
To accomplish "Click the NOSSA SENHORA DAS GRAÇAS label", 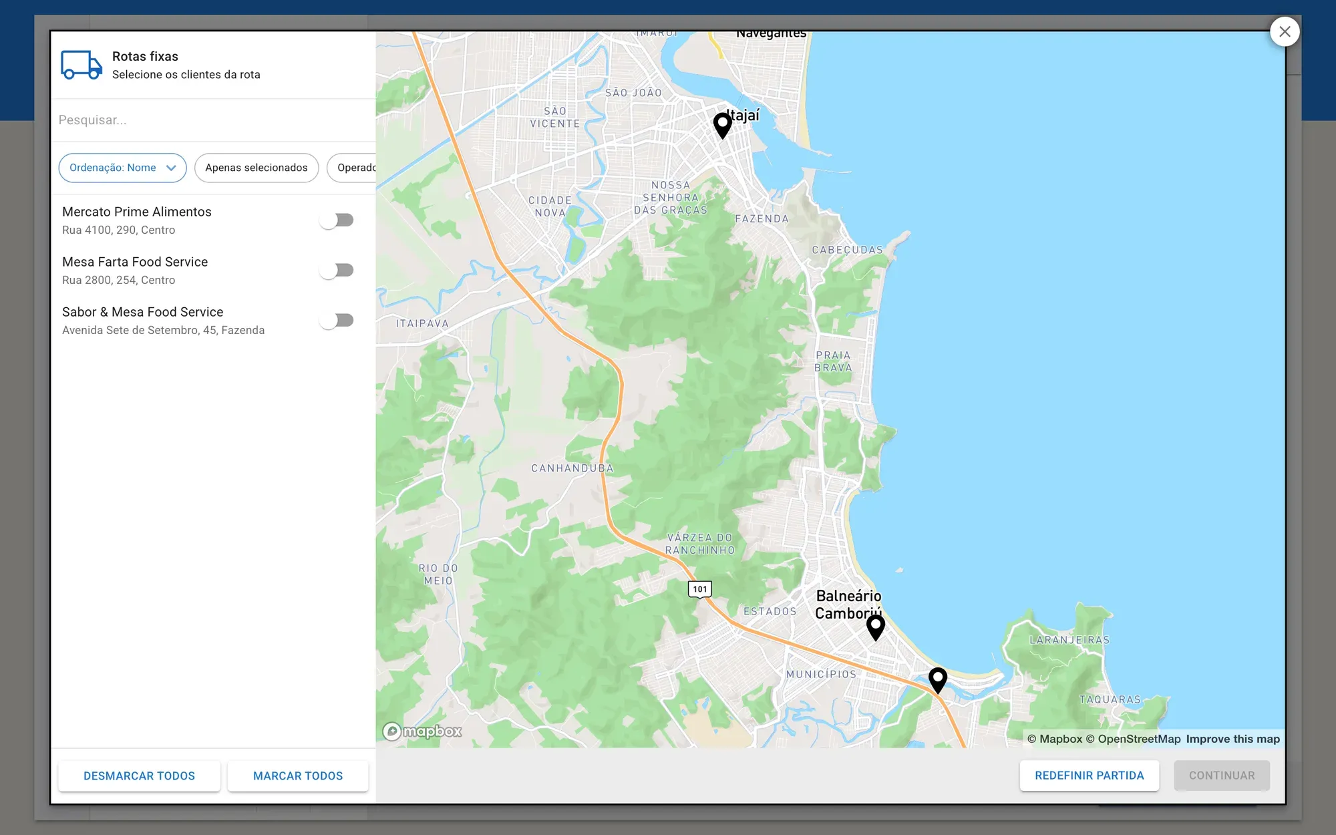I will coord(671,198).
